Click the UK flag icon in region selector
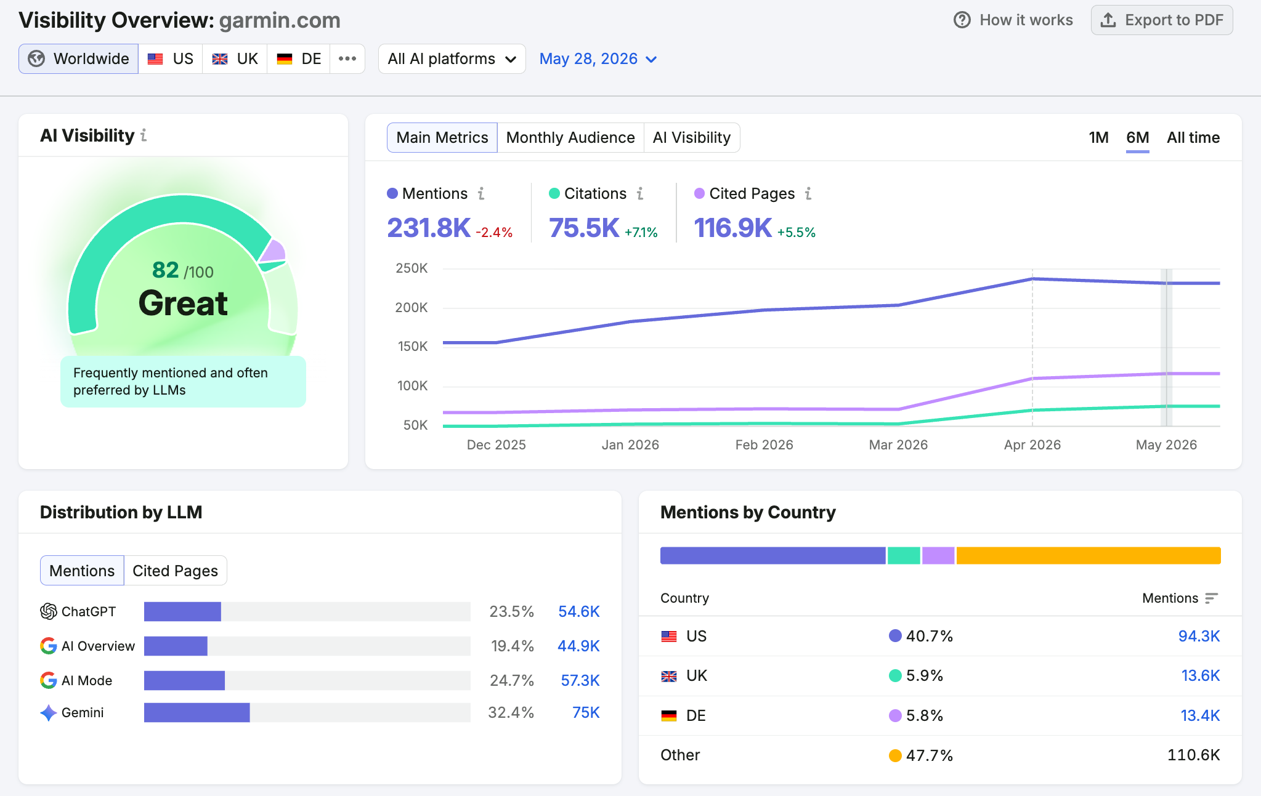 click(x=220, y=59)
